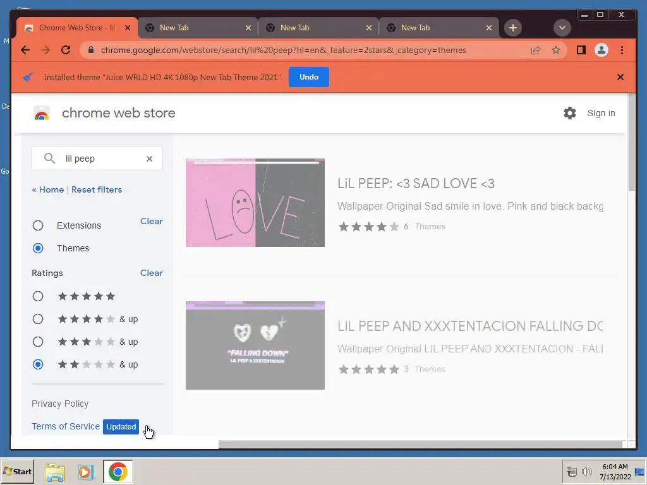This screenshot has width=647, height=485.
Task: Switch to the third New Tab
Action: click(318, 28)
